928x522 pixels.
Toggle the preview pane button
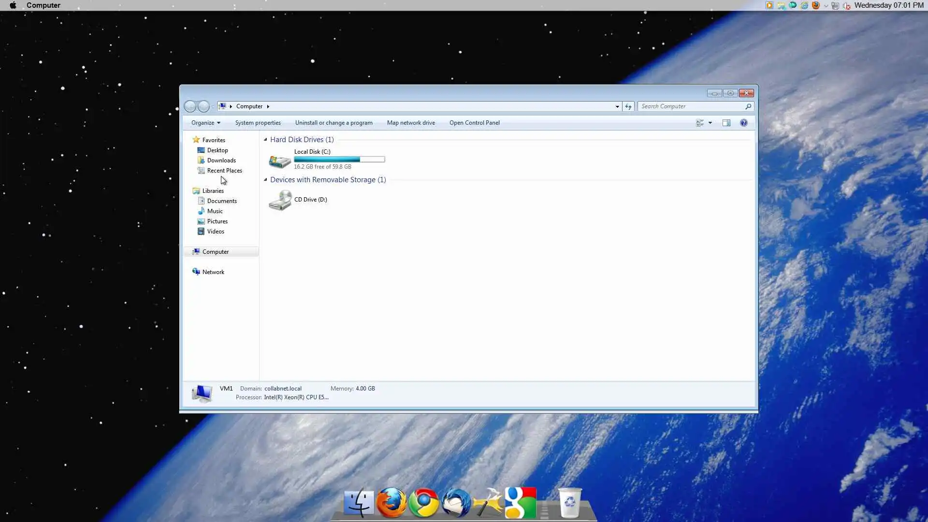click(x=726, y=123)
